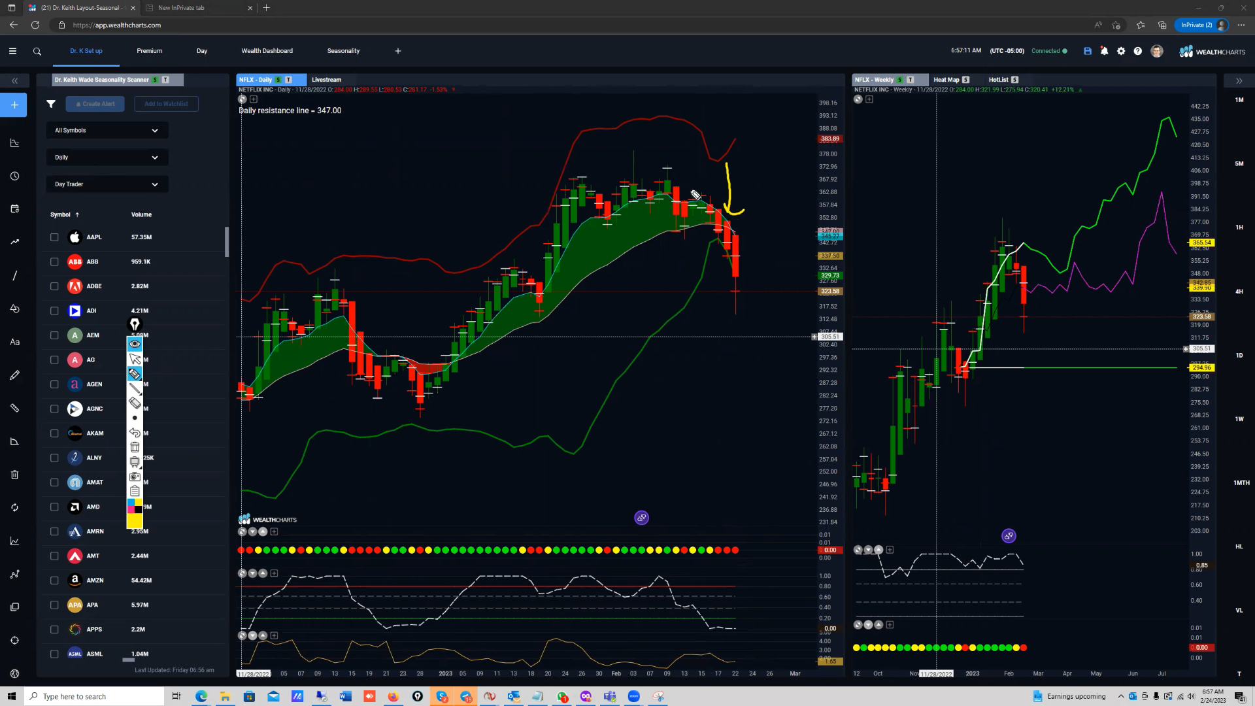Pick the yellow color swatch in annotation toolbar
This screenshot has width=1255, height=706.
click(x=135, y=521)
